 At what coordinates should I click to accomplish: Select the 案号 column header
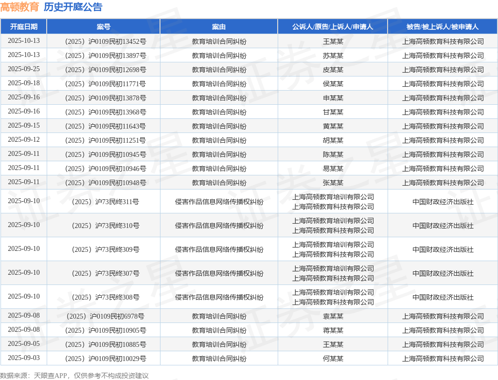(x=104, y=27)
